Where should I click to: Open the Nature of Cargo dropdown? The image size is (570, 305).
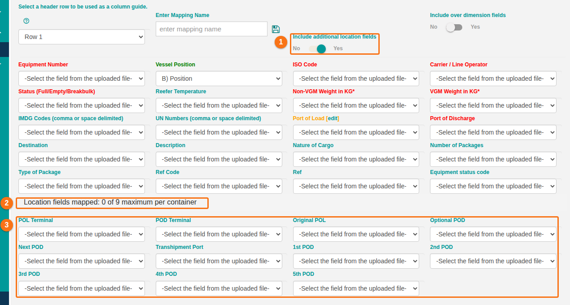356,159
